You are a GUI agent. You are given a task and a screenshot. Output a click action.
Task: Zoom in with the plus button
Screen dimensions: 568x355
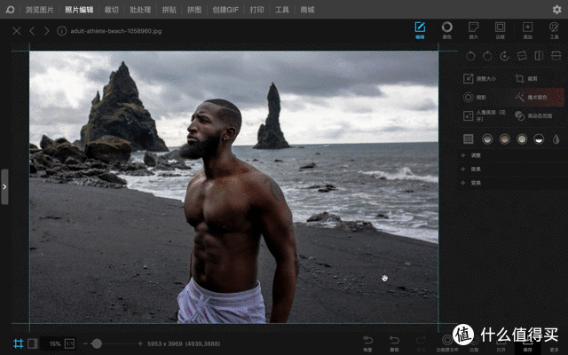tap(140, 343)
